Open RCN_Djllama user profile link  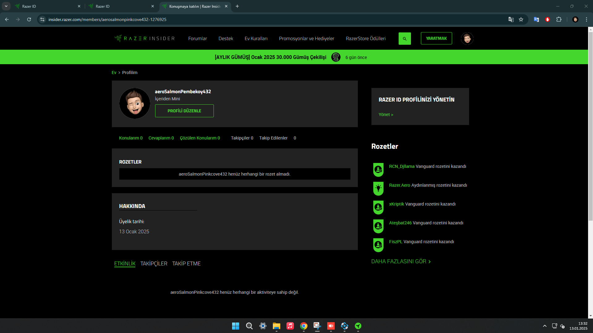(401, 166)
